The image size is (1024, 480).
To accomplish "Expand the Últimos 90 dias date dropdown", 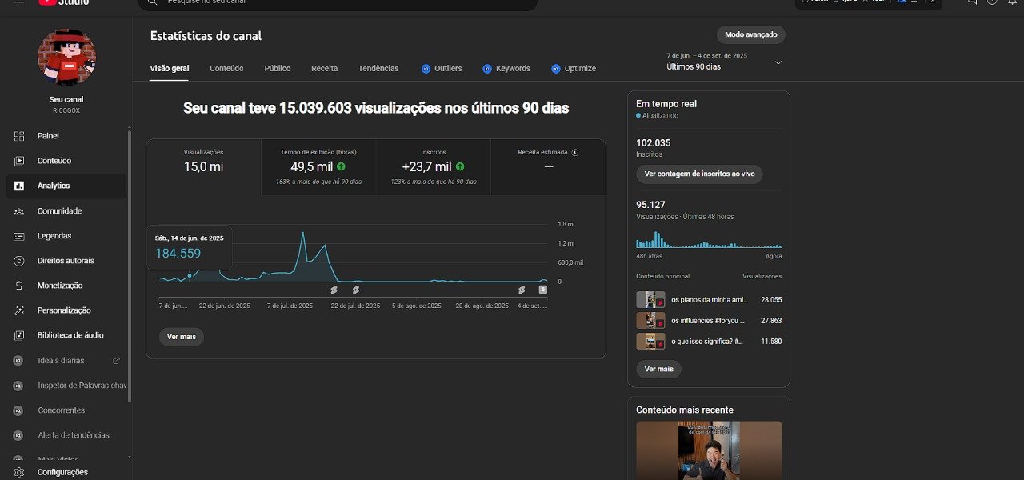I will [778, 62].
